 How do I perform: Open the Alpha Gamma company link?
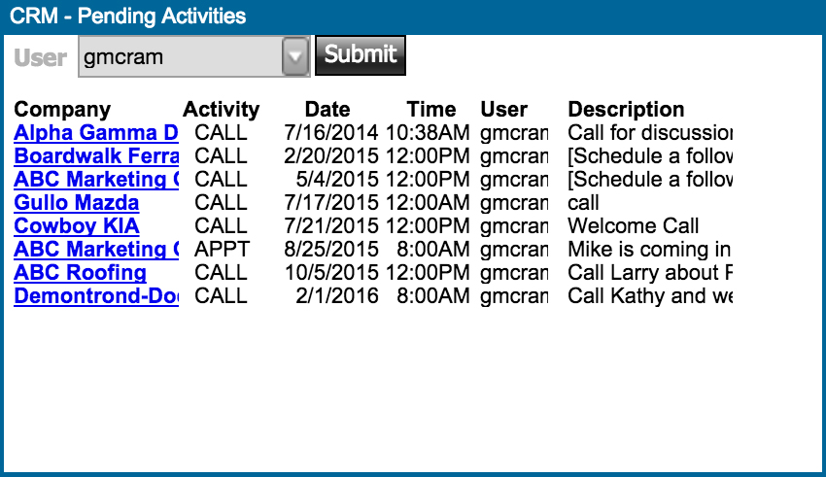[x=96, y=133]
